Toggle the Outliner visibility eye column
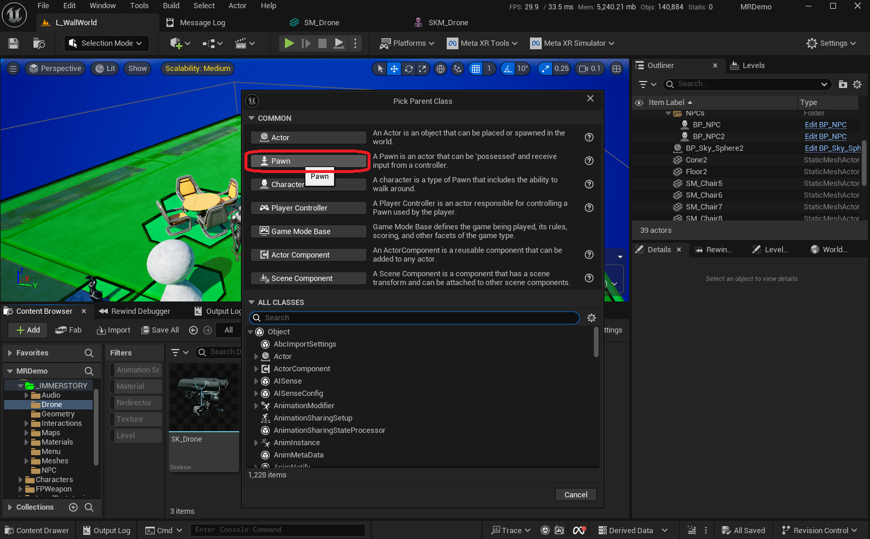This screenshot has width=870, height=539. pos(639,103)
